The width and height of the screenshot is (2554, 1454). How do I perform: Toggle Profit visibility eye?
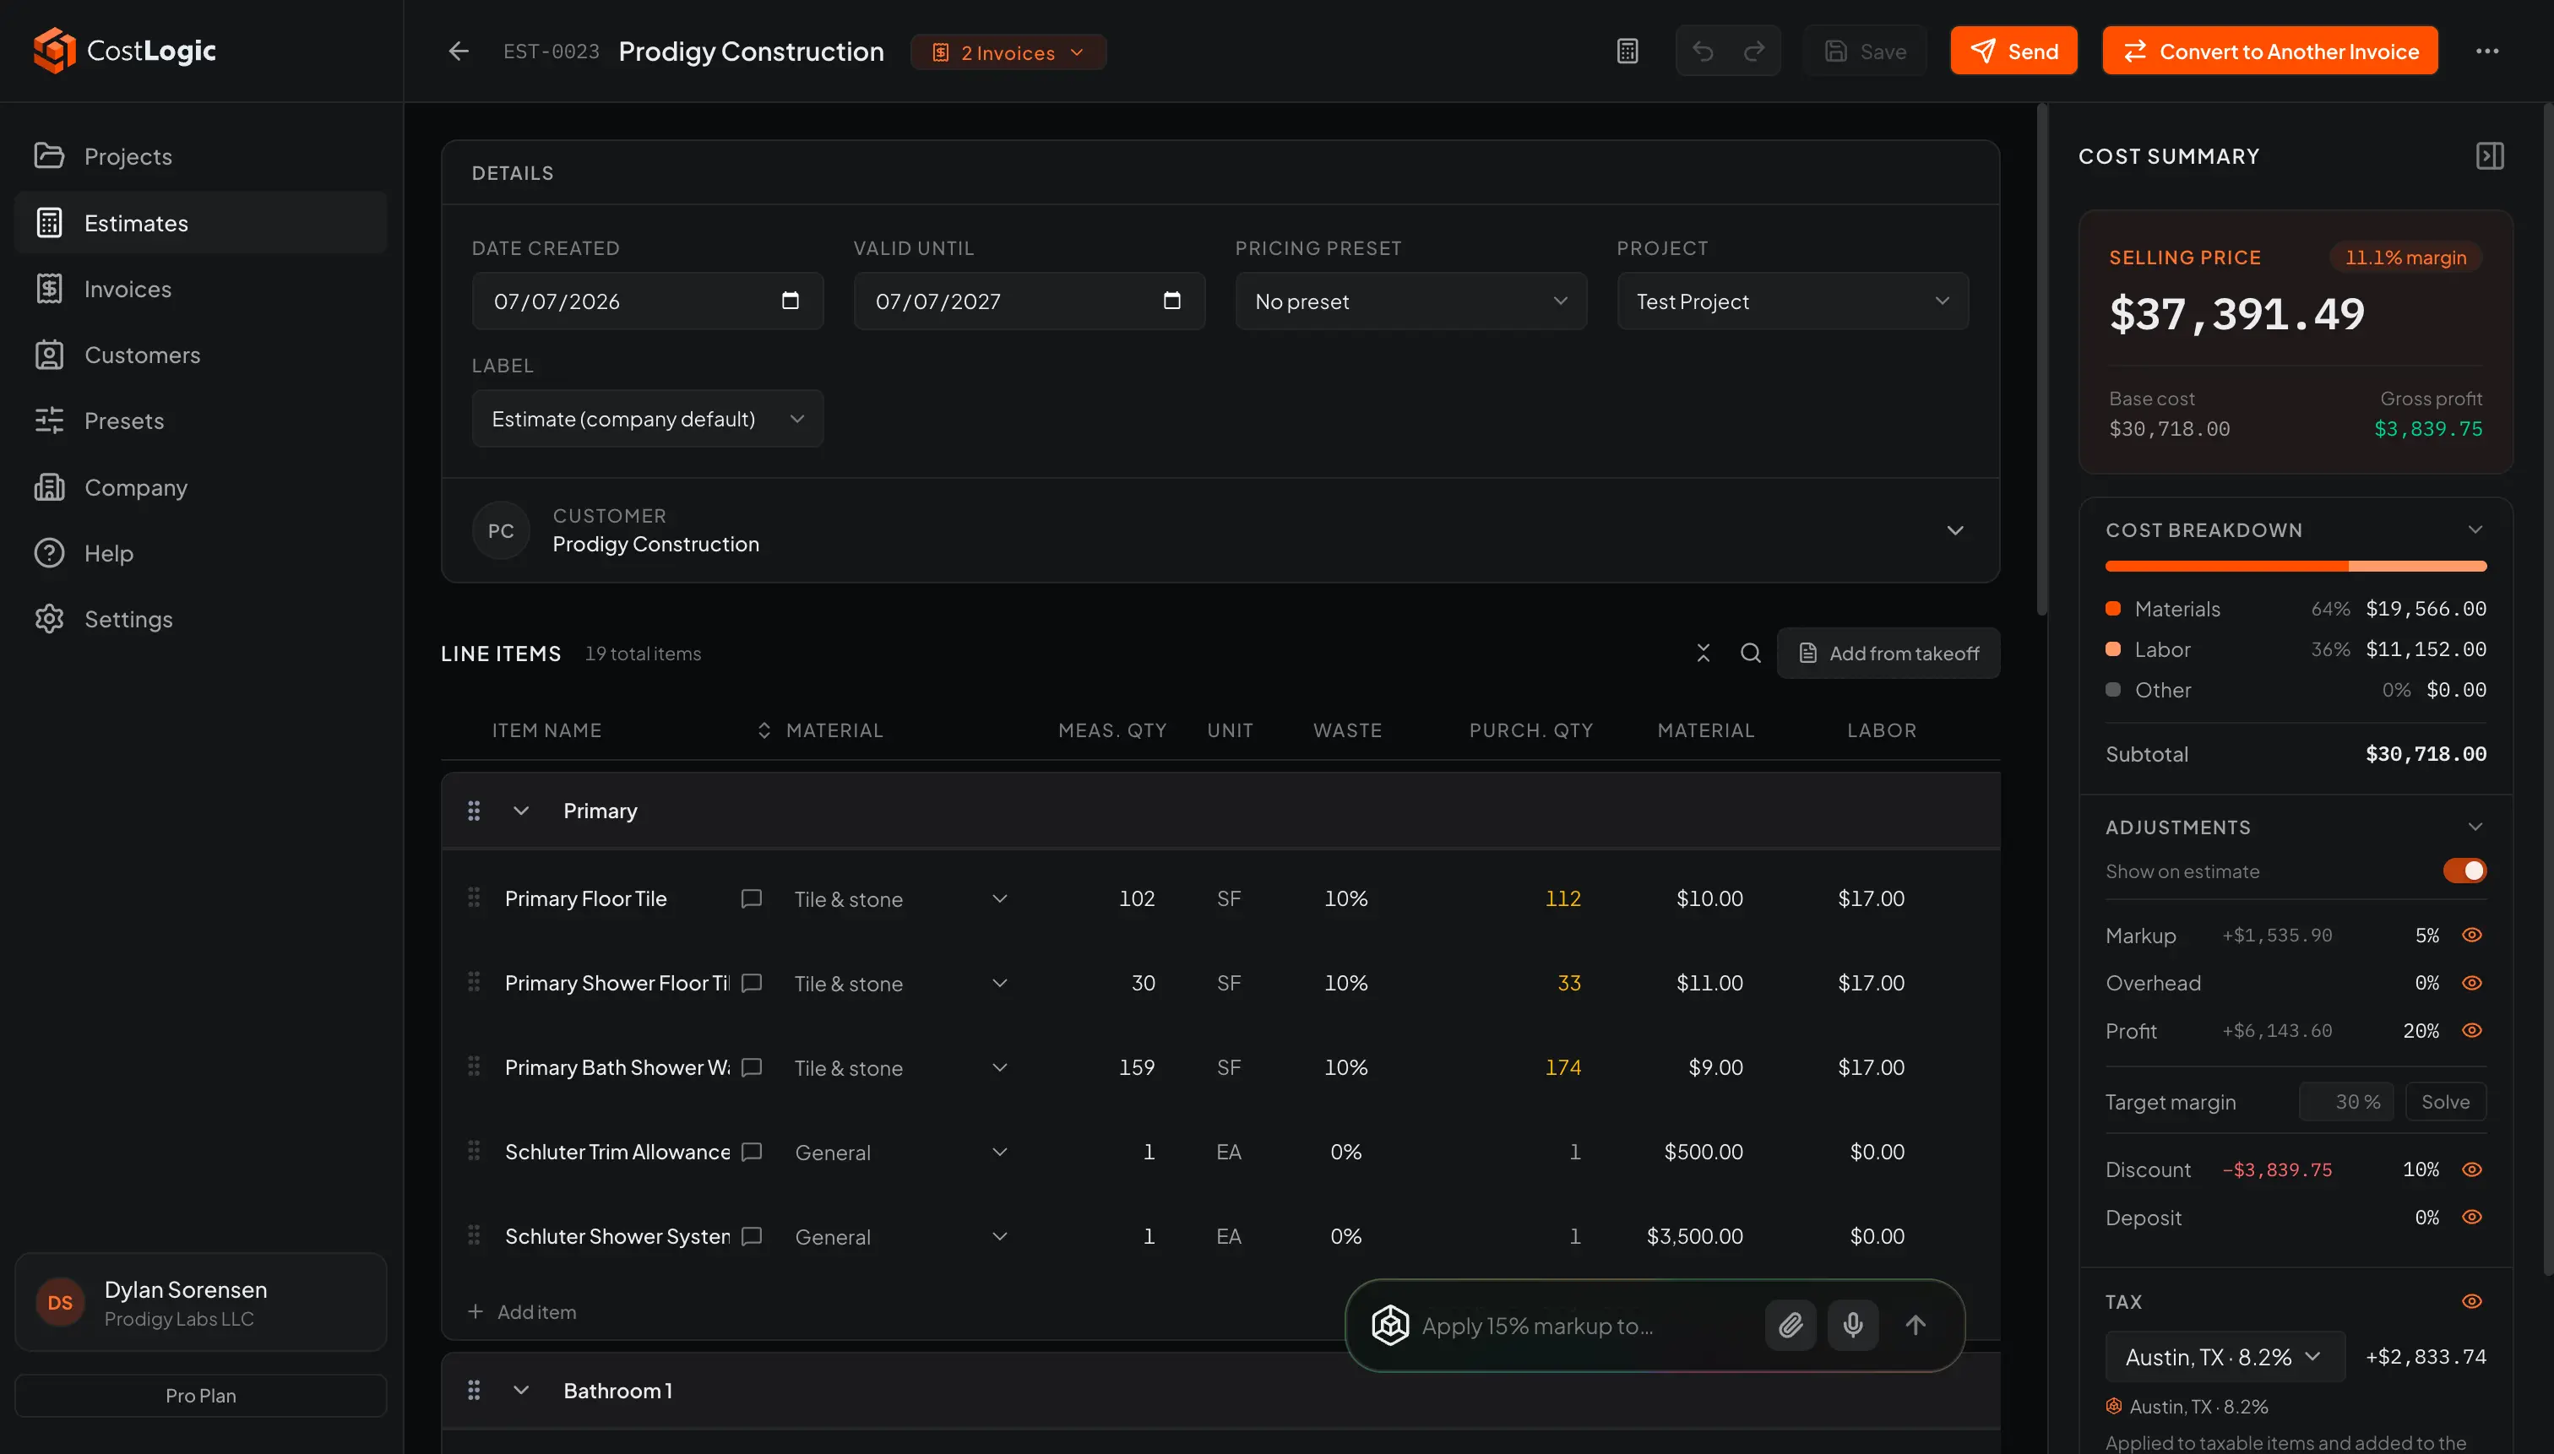click(2471, 1031)
